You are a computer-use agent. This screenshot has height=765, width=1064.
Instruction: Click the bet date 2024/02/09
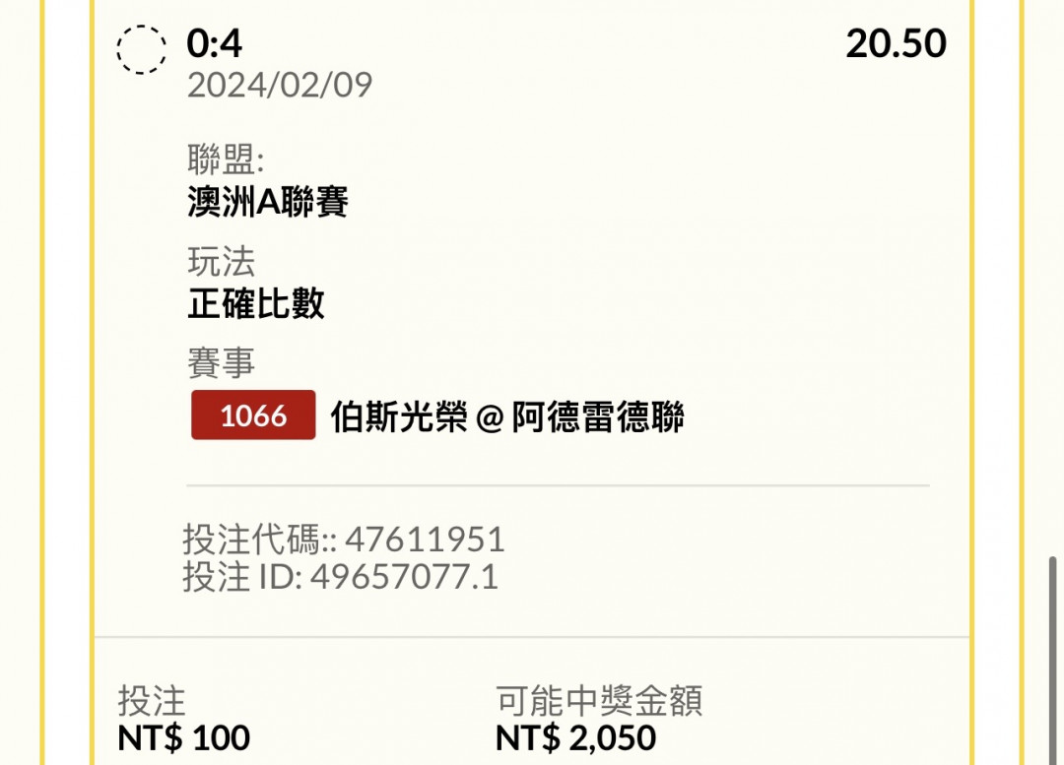(280, 86)
